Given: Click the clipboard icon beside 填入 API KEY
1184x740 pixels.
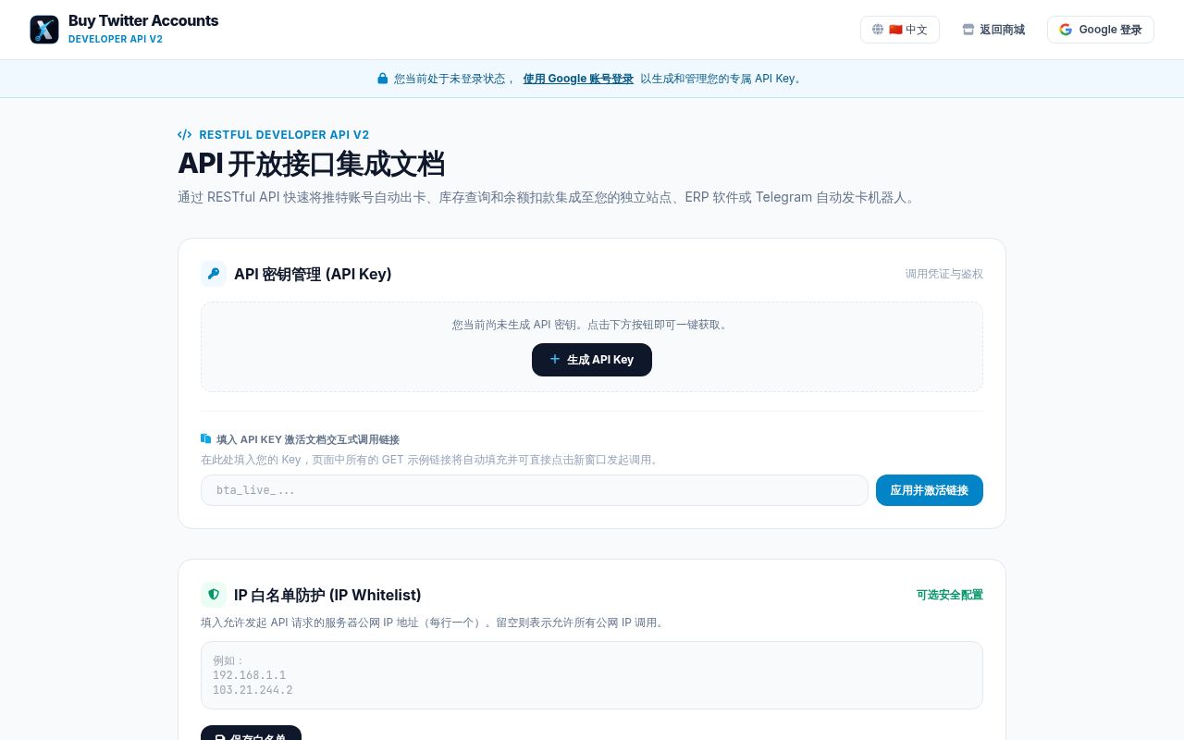Looking at the screenshot, I should 206,439.
